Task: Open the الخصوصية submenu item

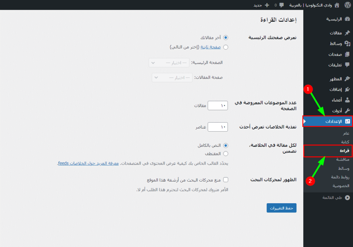Action: click(x=341, y=186)
